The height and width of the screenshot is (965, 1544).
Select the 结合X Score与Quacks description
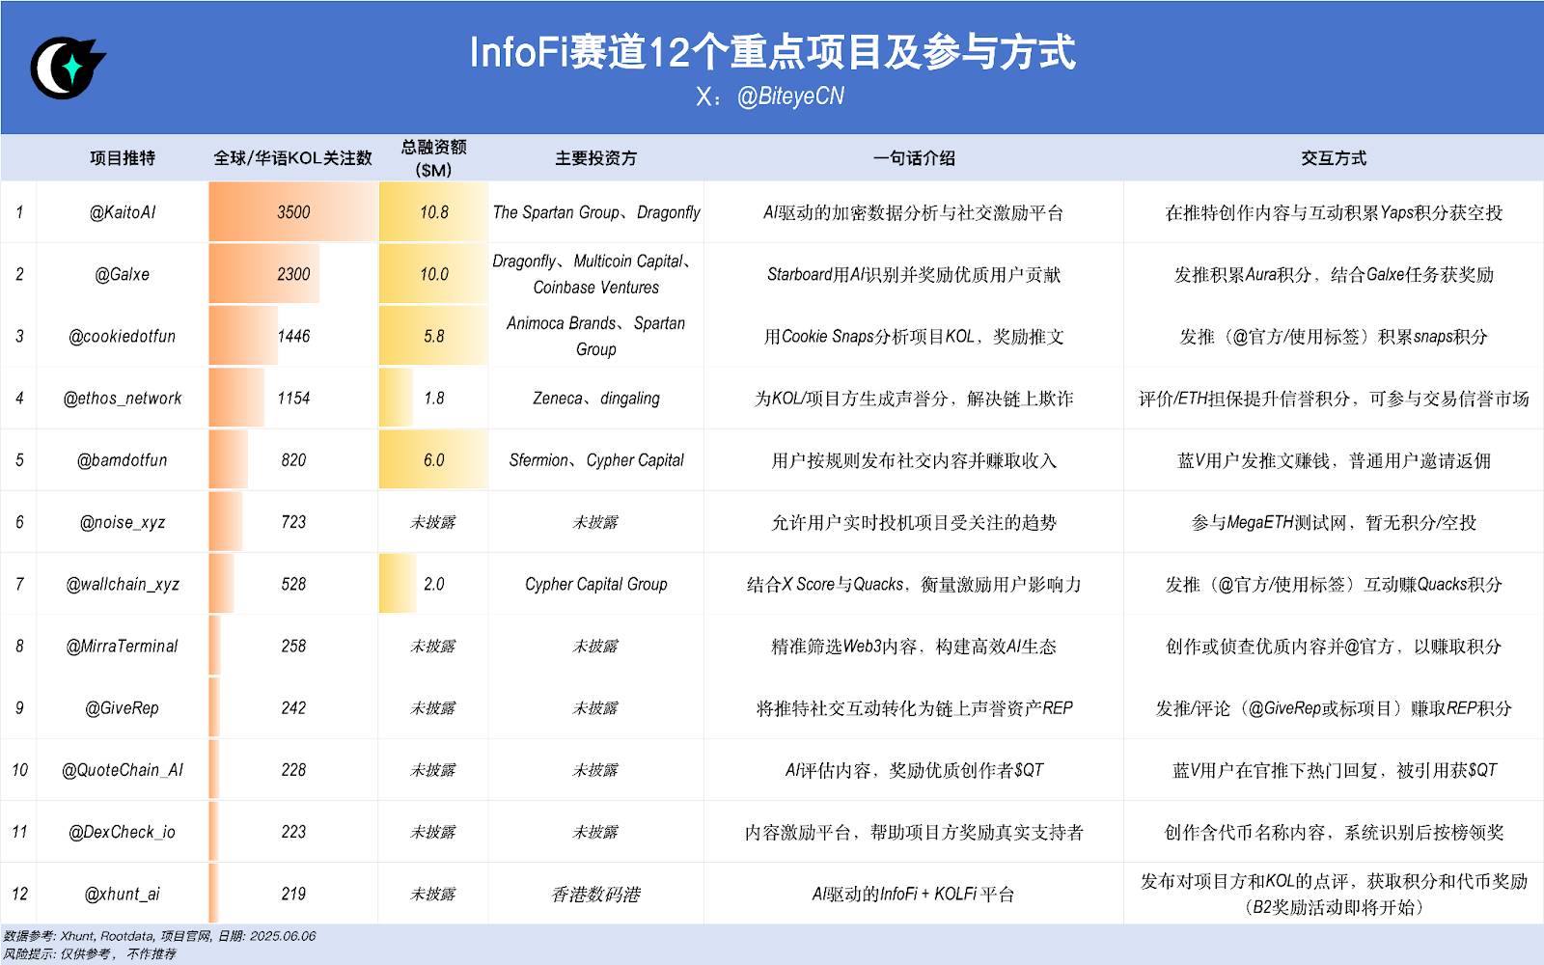coord(914,584)
